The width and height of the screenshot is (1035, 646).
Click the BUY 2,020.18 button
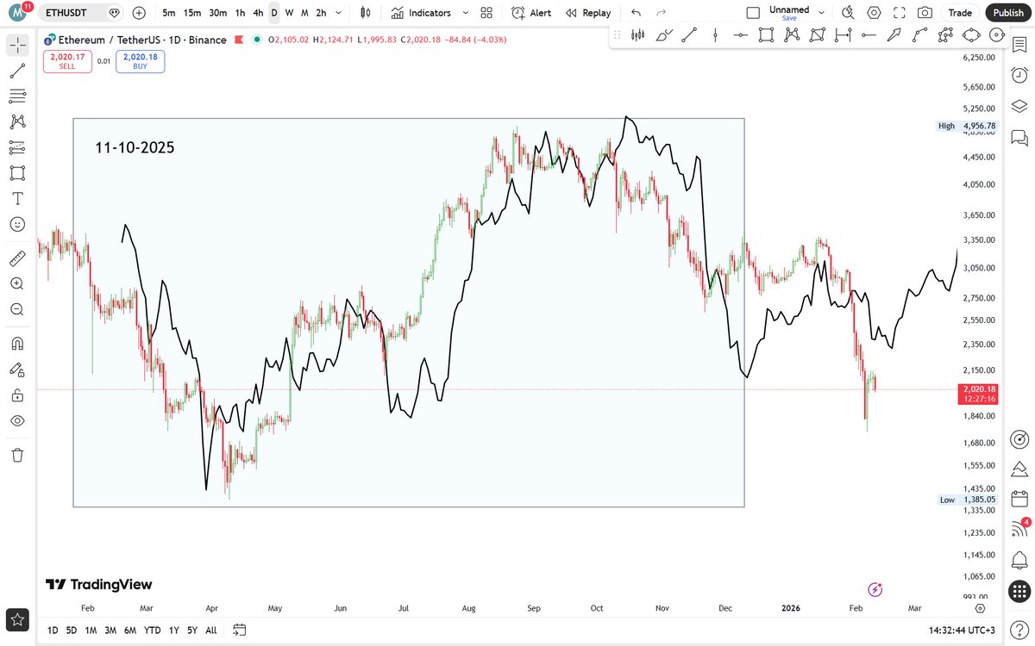point(140,61)
